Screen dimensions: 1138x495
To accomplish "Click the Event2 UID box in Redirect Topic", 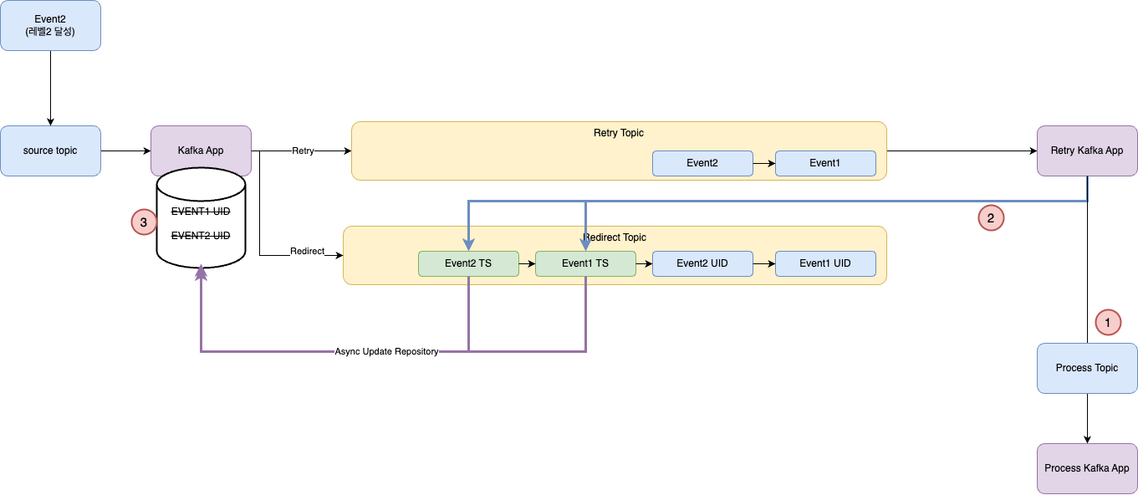I will [x=702, y=263].
